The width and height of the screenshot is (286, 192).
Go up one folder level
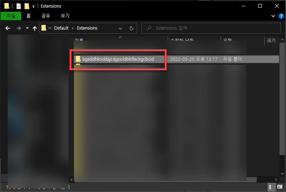pos(35,28)
